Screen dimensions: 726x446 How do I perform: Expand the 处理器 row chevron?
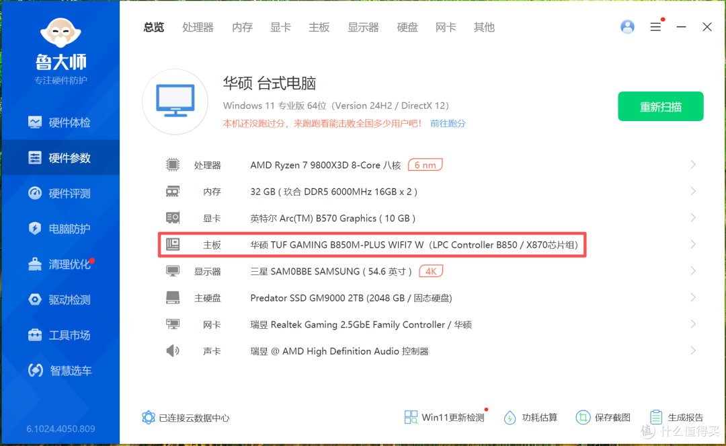(x=693, y=164)
